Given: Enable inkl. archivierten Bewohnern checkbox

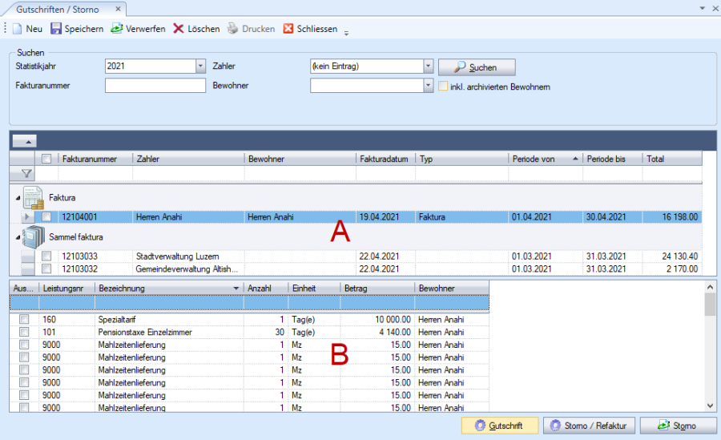Looking at the screenshot, I should (x=443, y=86).
